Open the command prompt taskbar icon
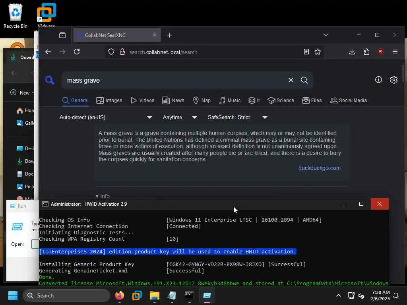The height and width of the screenshot is (305, 407). [189, 295]
